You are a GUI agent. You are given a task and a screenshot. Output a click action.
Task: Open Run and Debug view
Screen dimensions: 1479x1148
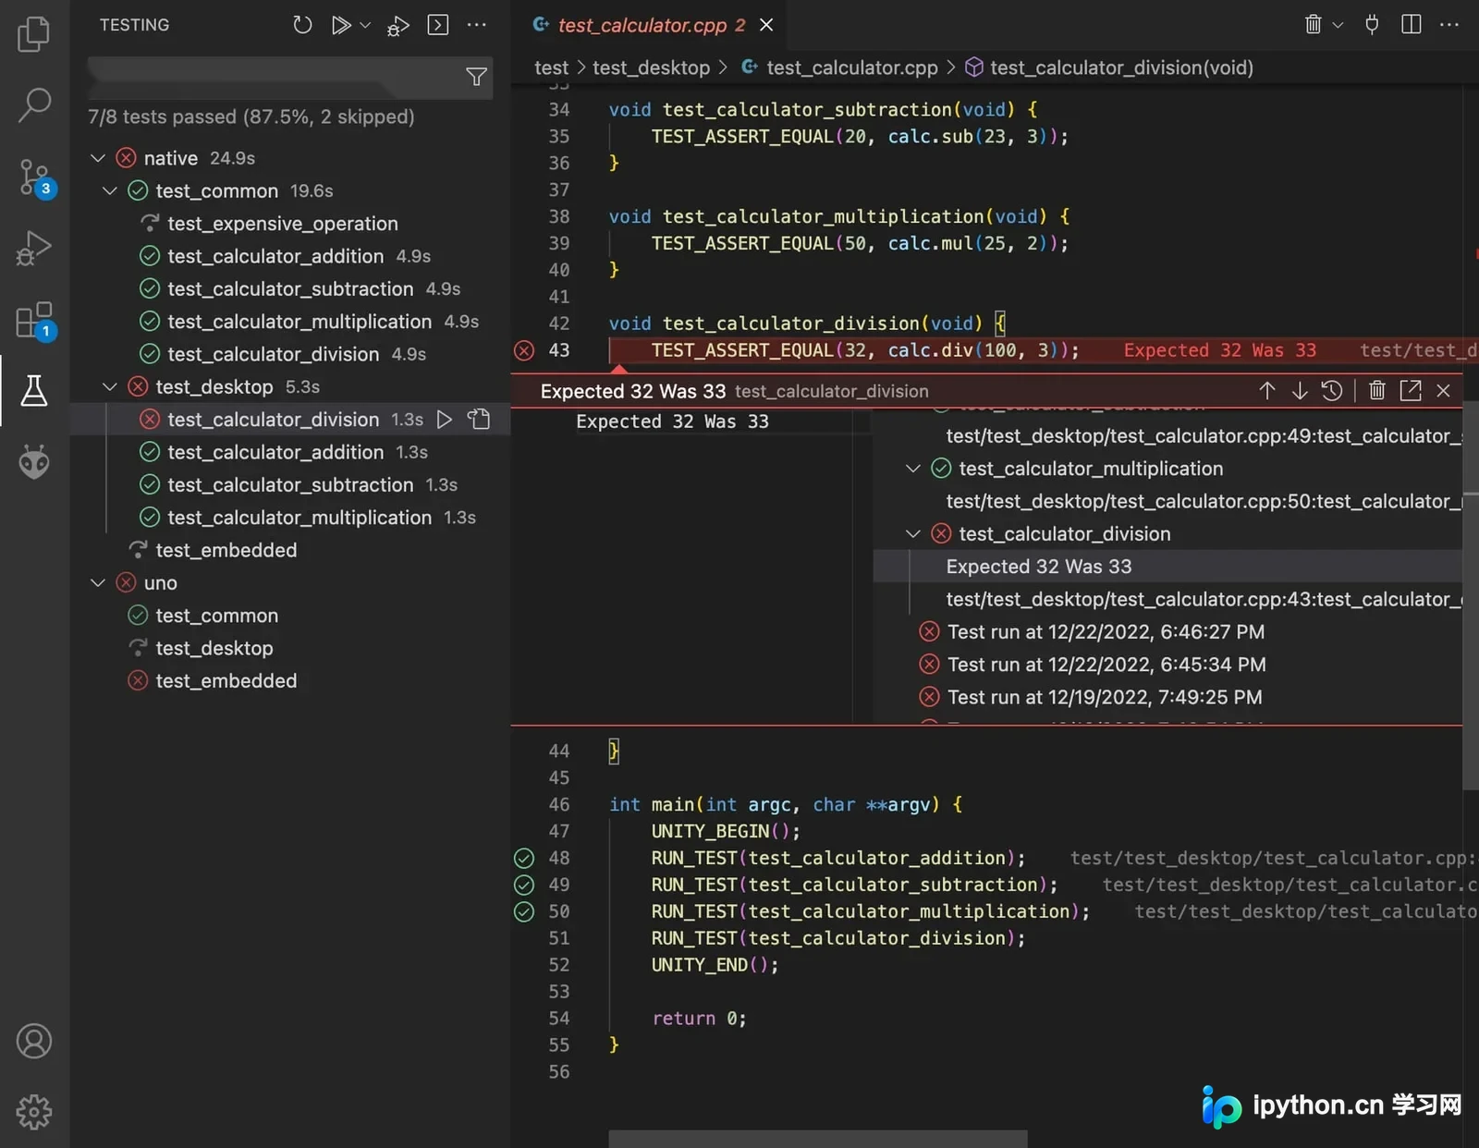34,248
